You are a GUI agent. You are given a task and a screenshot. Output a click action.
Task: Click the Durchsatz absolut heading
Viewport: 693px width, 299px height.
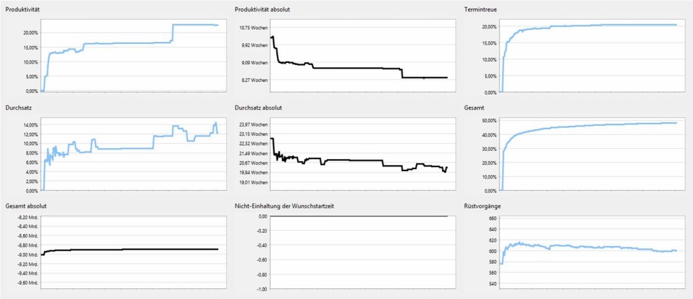point(260,108)
